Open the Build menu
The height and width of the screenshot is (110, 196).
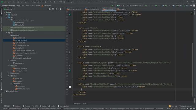[x=47, y=2]
